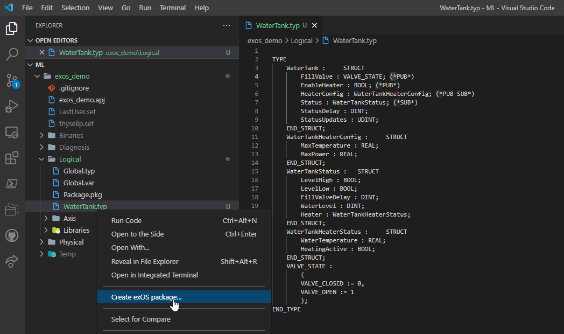Collapse the OPEN EDITORS section

pos(30,40)
